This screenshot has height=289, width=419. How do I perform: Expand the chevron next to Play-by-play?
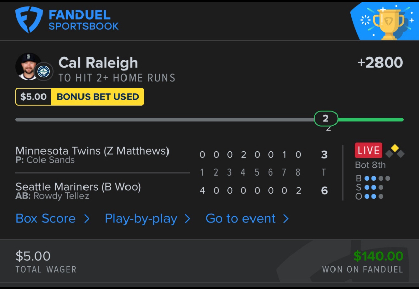[x=188, y=219]
